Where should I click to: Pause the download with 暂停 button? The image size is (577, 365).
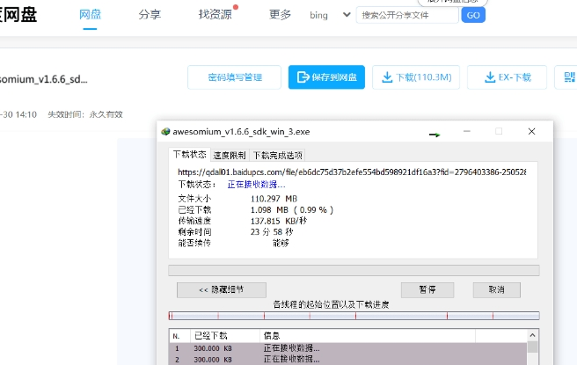[426, 289]
